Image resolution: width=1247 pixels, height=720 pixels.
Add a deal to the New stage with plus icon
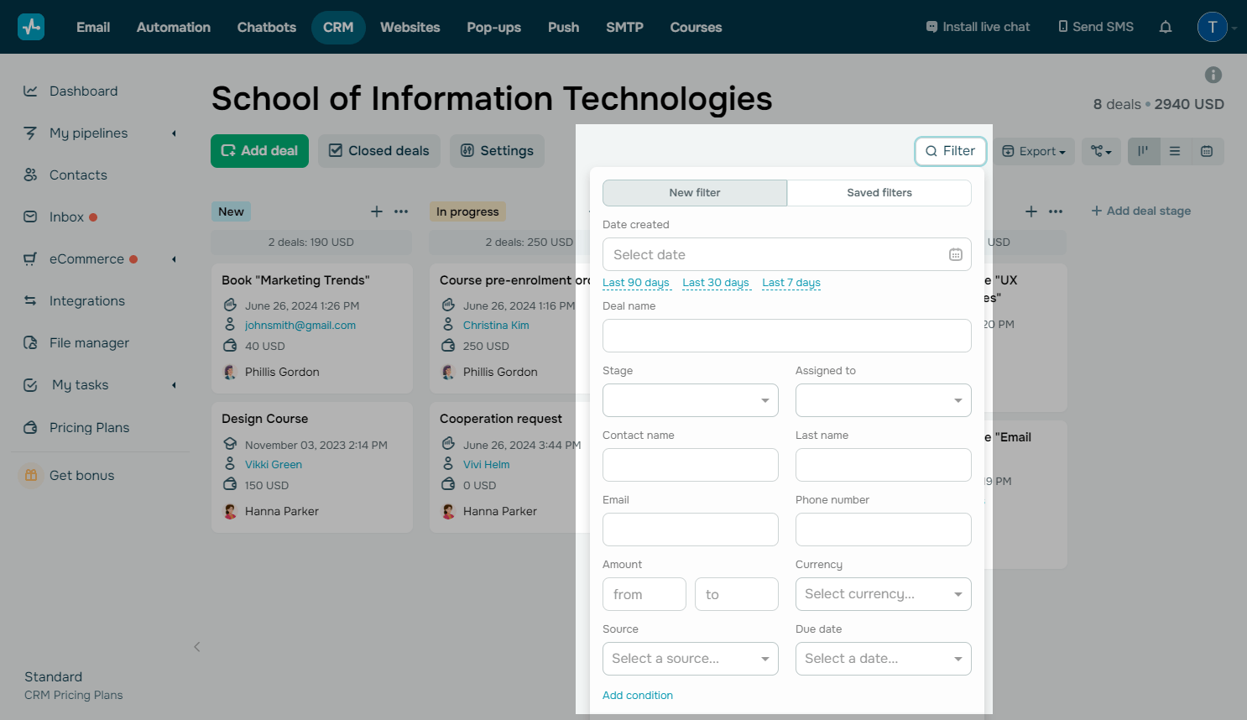pos(377,211)
